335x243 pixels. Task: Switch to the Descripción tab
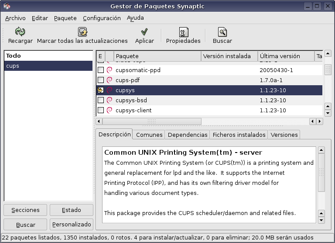(115, 135)
